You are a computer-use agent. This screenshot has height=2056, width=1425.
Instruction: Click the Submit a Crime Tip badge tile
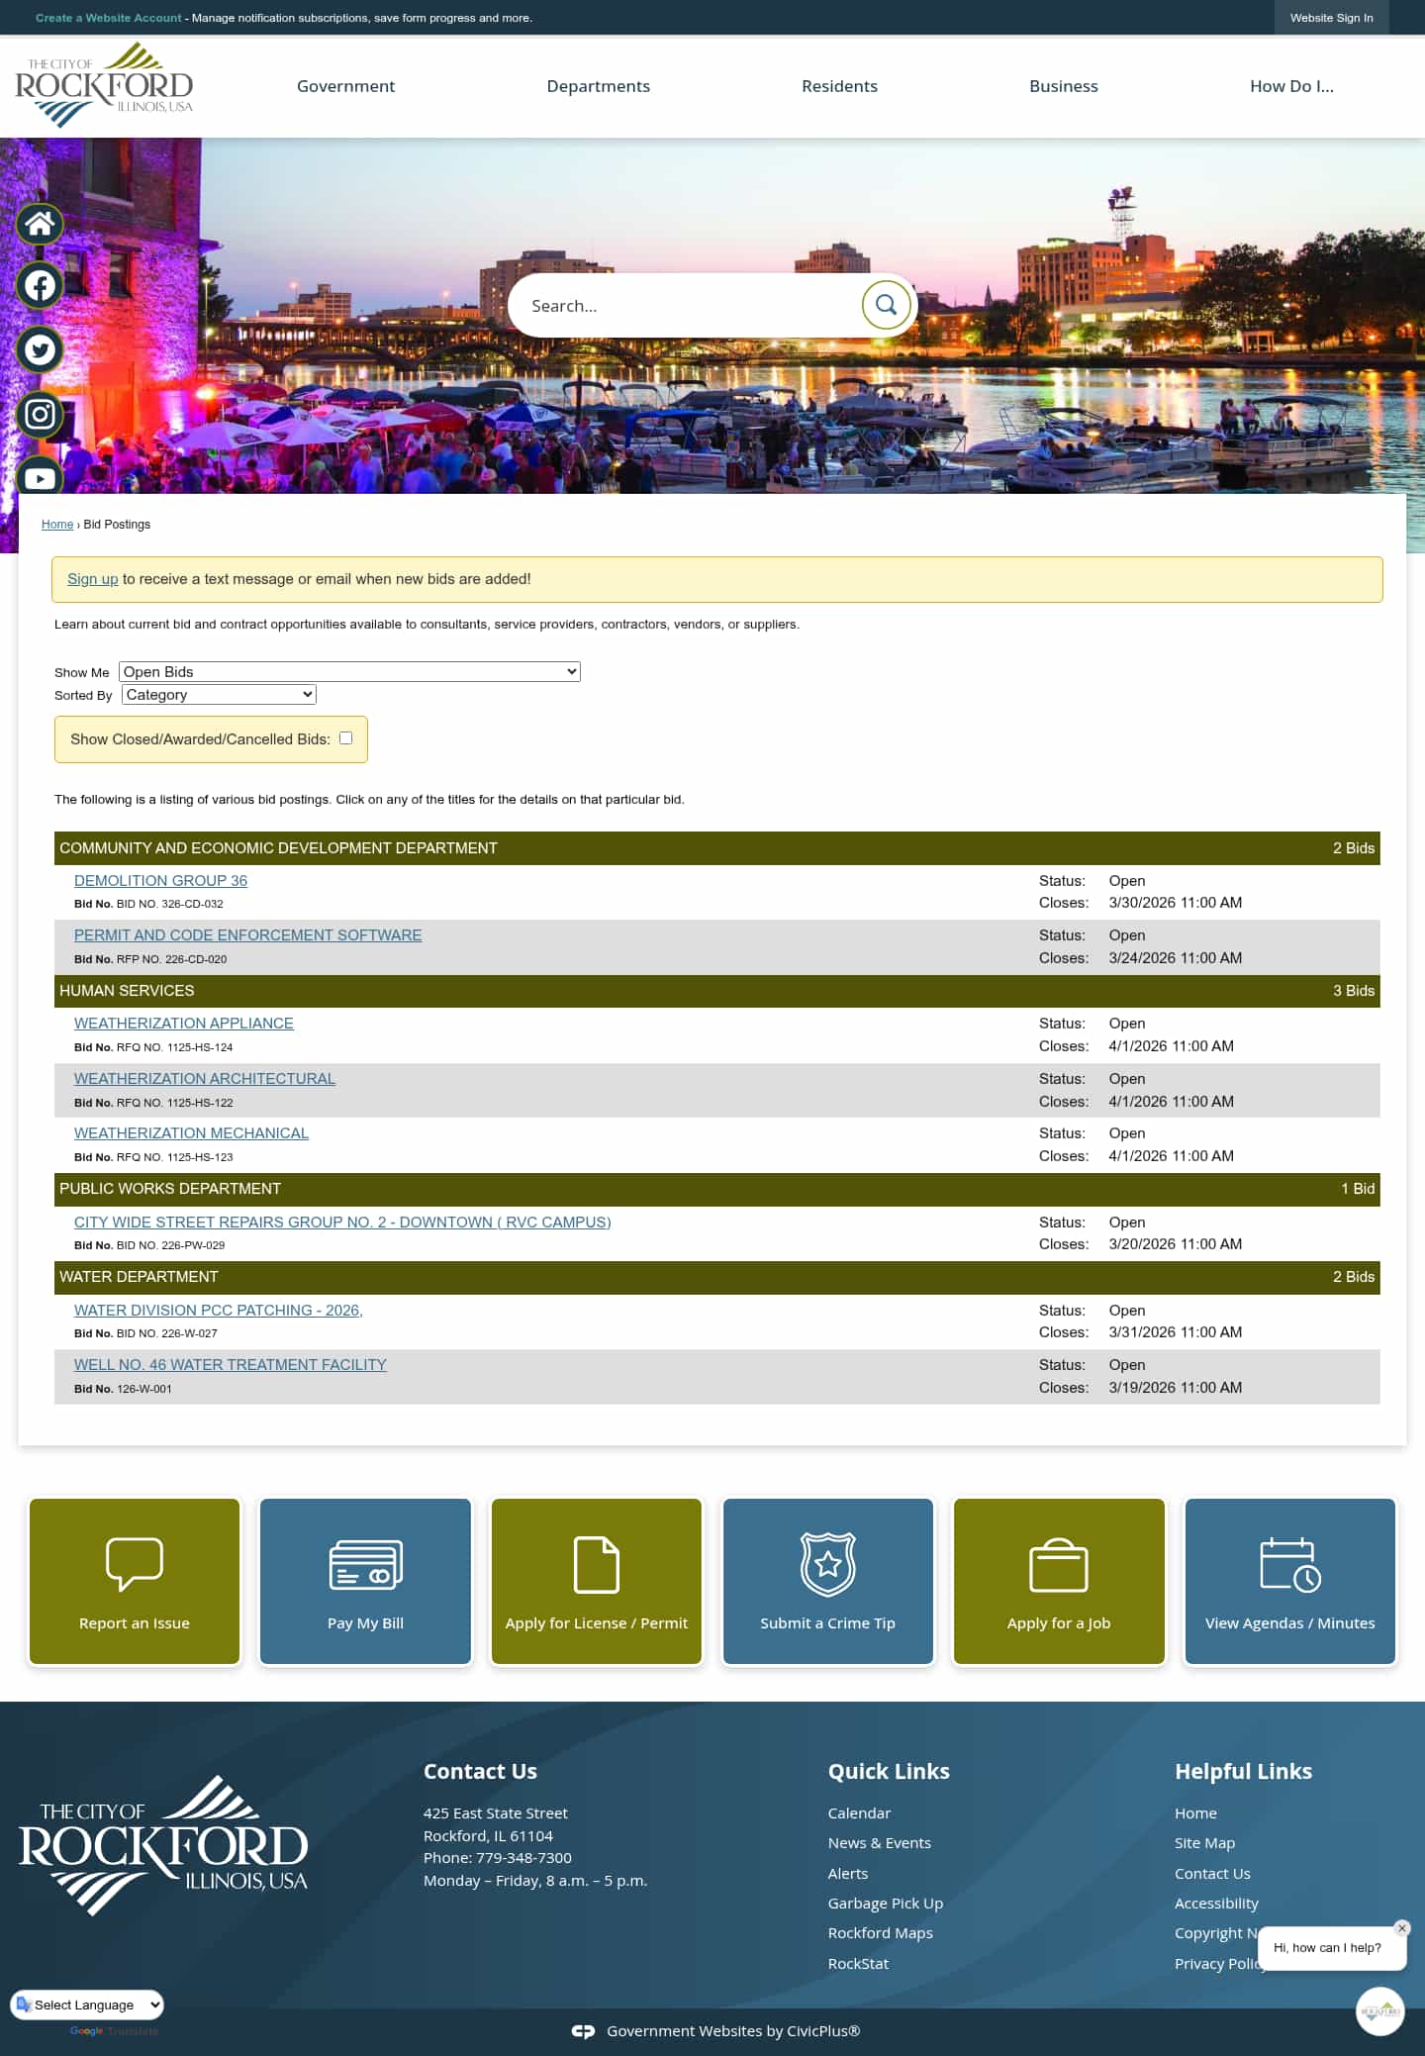(x=828, y=1581)
